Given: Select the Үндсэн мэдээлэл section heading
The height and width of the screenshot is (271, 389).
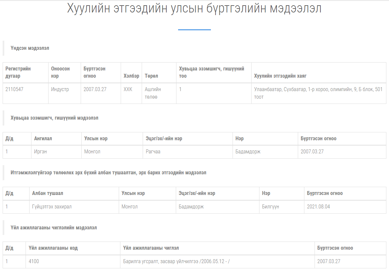Looking at the screenshot, I should pos(30,48).
